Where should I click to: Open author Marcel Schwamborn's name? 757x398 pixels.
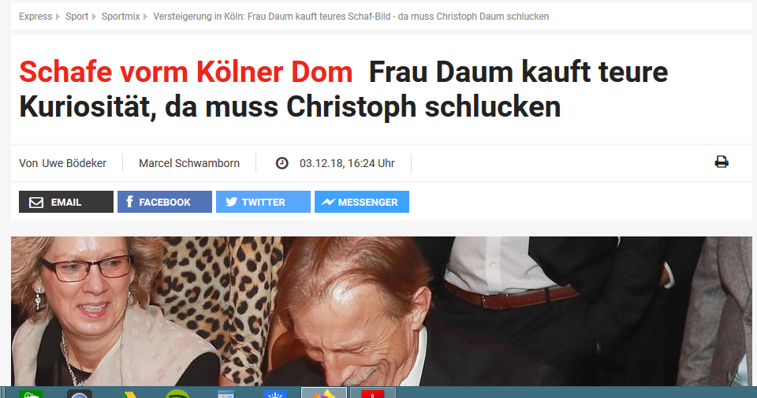pos(189,163)
